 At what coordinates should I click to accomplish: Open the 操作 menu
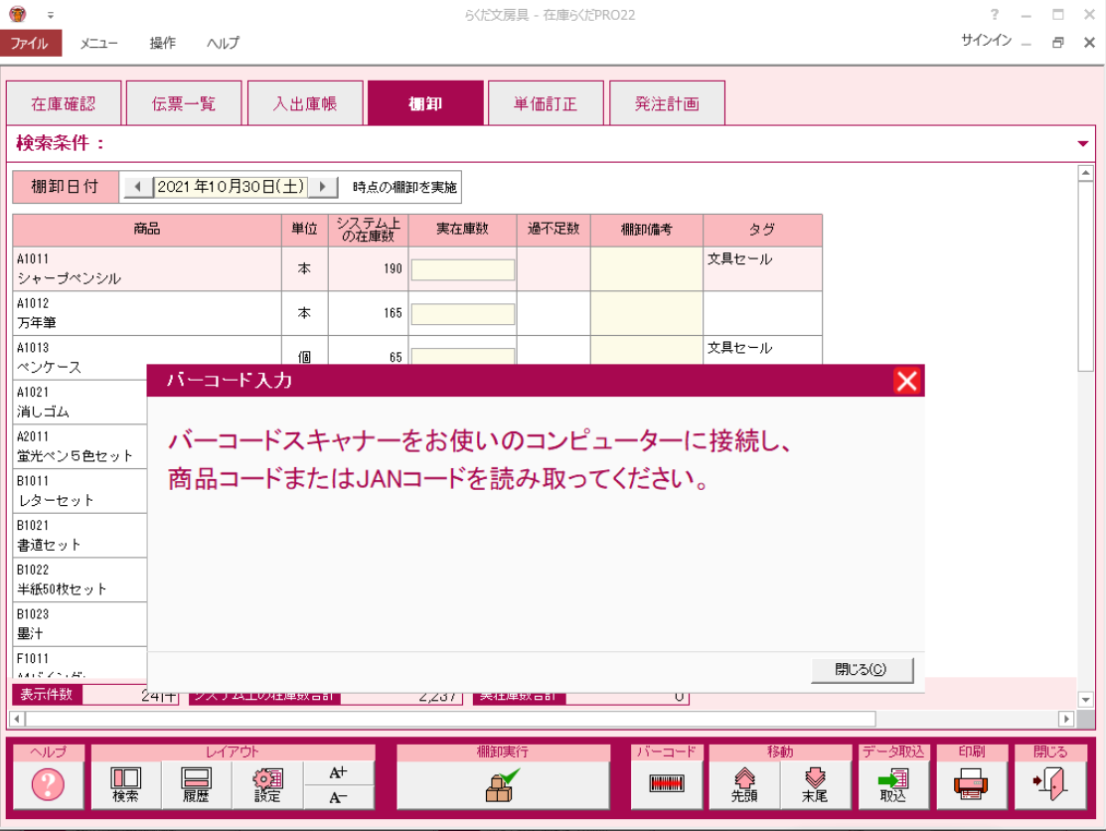[x=163, y=43]
